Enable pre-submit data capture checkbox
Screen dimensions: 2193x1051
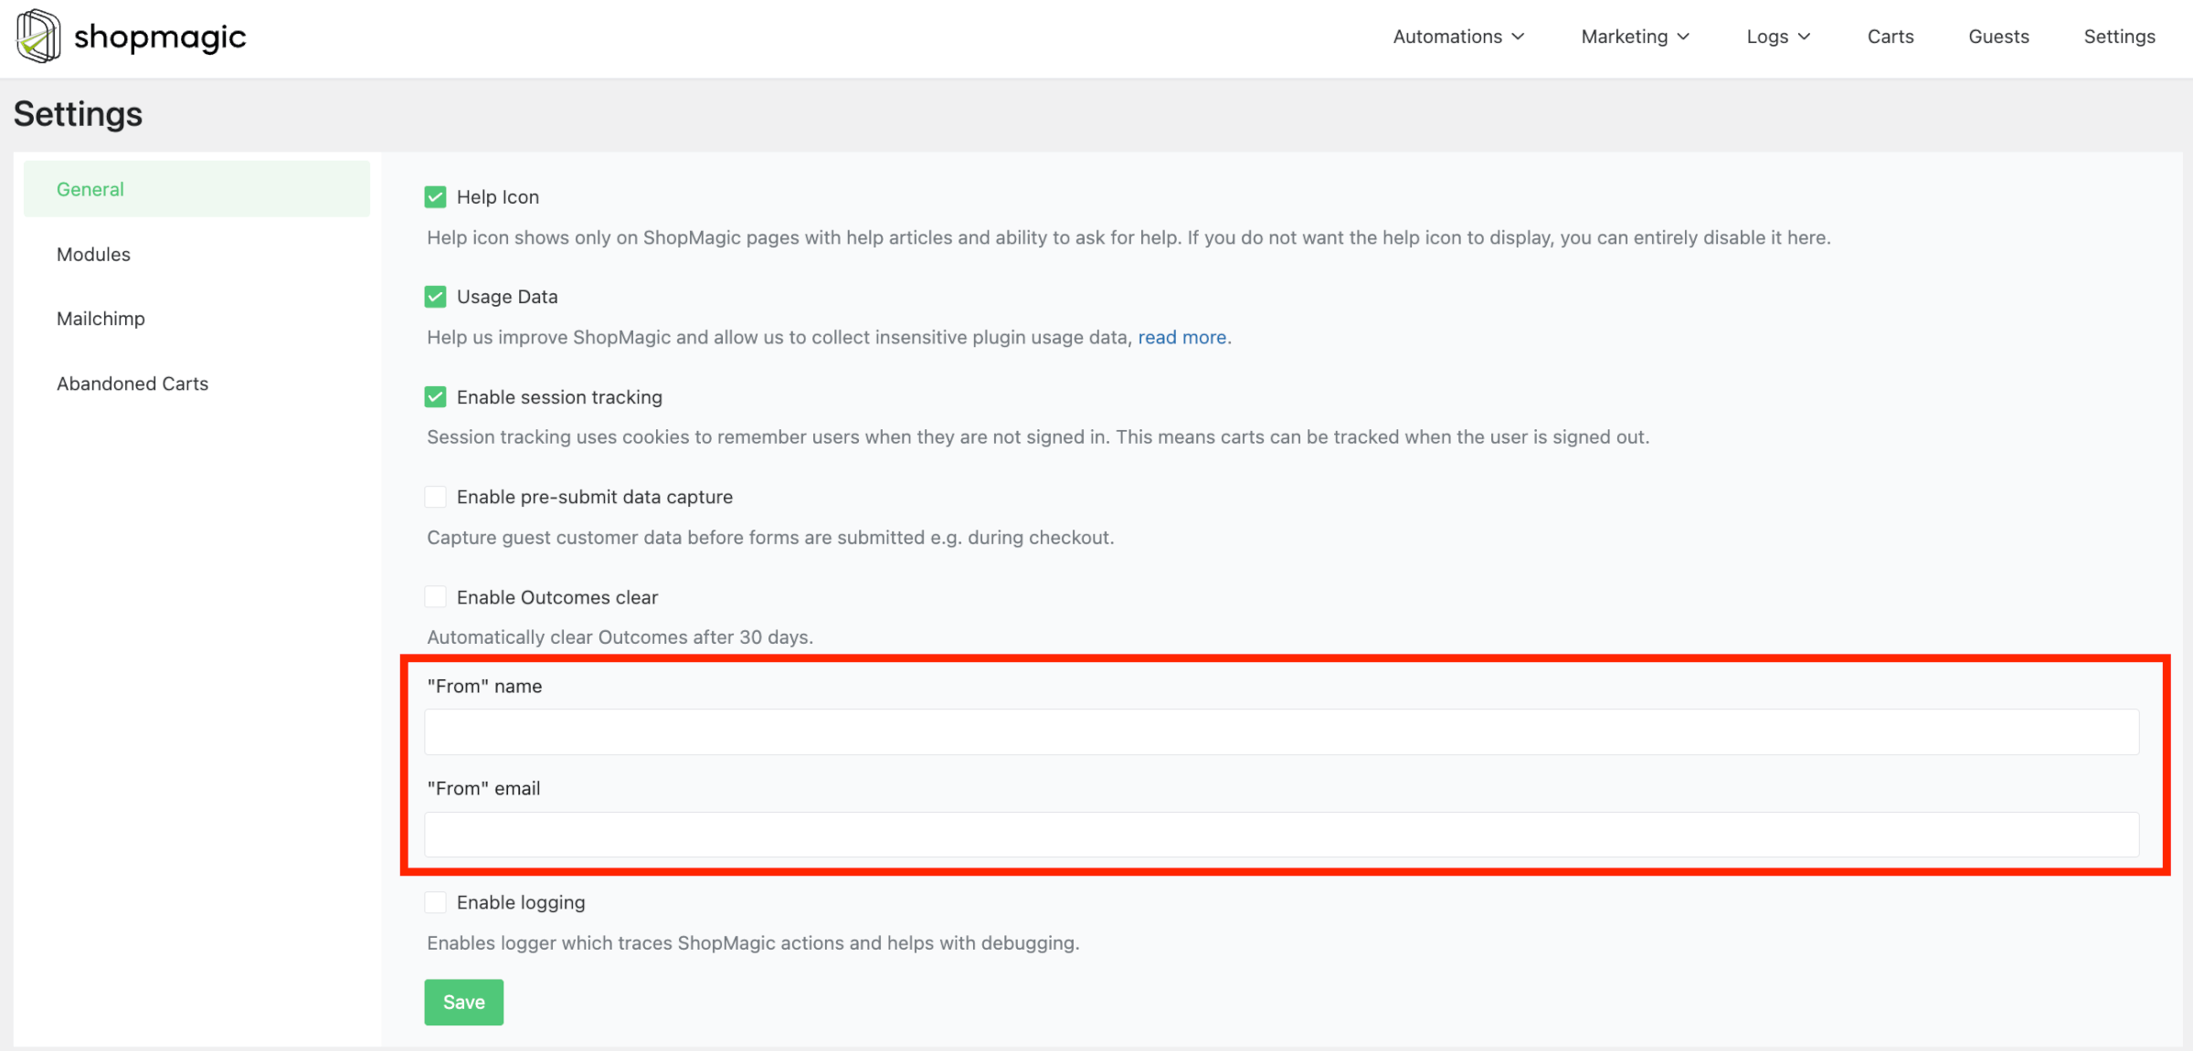point(435,497)
